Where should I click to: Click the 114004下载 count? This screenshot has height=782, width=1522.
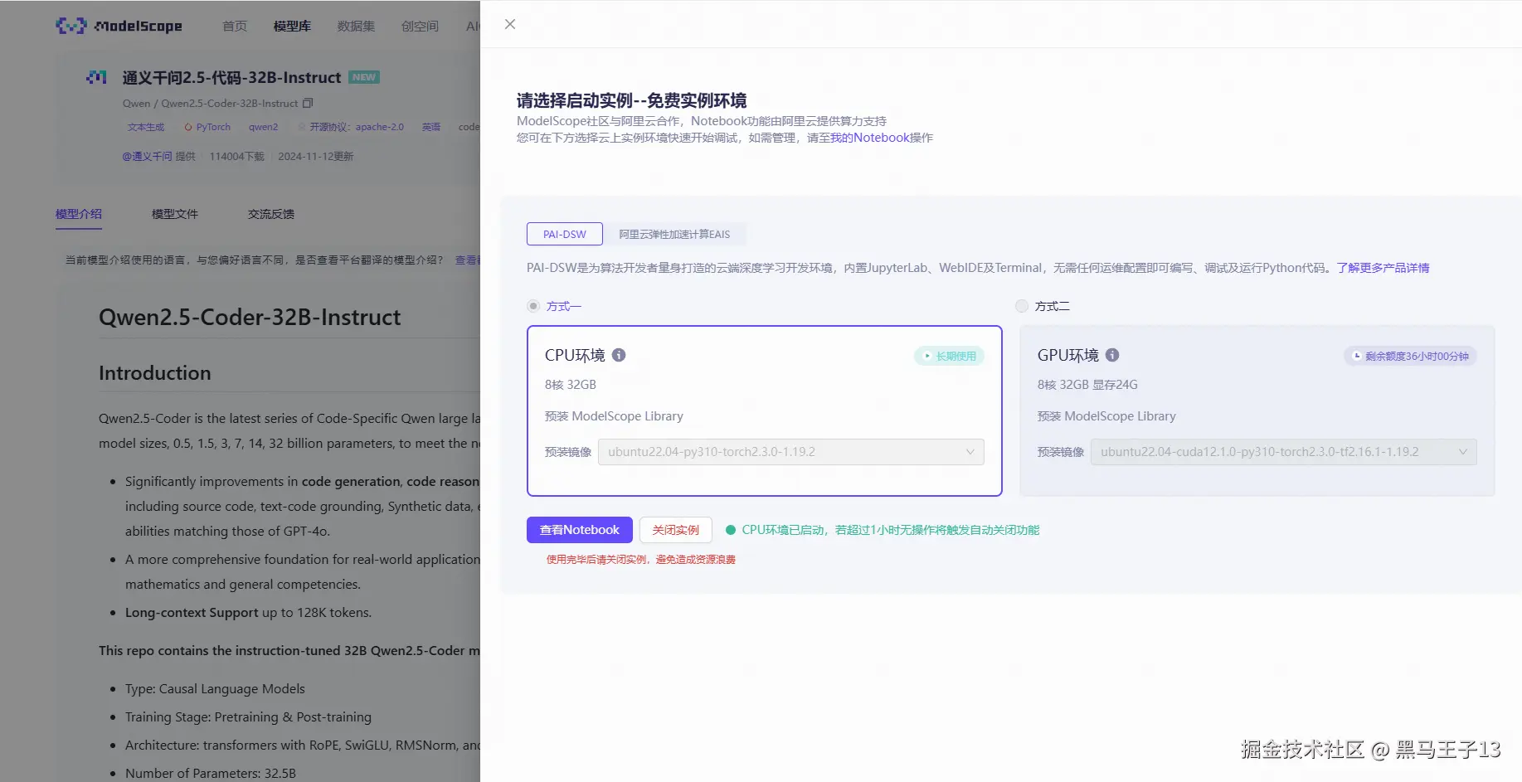[236, 157]
